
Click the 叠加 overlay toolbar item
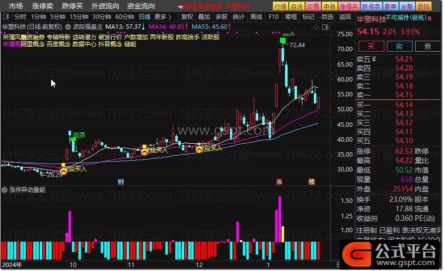[x=204, y=17]
